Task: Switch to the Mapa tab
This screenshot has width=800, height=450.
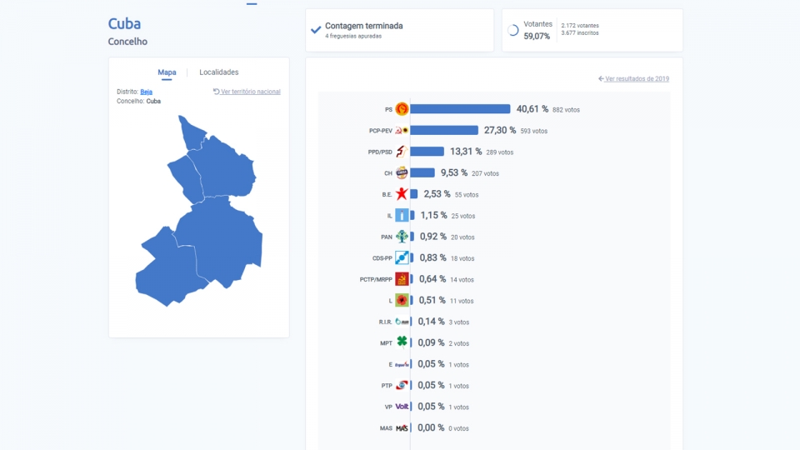Action: [167, 72]
